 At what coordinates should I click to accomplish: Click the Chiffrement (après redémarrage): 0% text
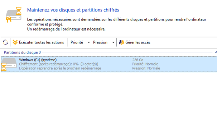point(49,64)
